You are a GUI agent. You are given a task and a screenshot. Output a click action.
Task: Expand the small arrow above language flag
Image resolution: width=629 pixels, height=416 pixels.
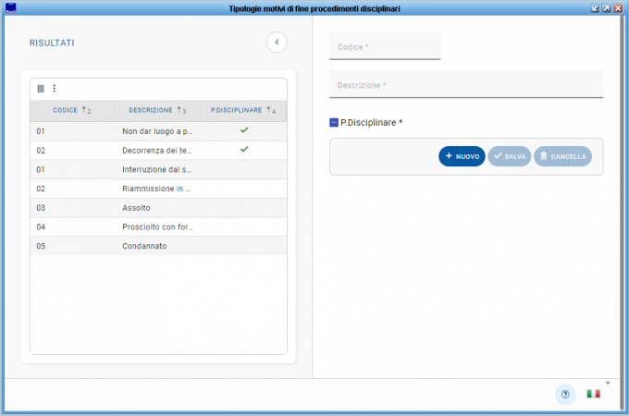[608, 382]
